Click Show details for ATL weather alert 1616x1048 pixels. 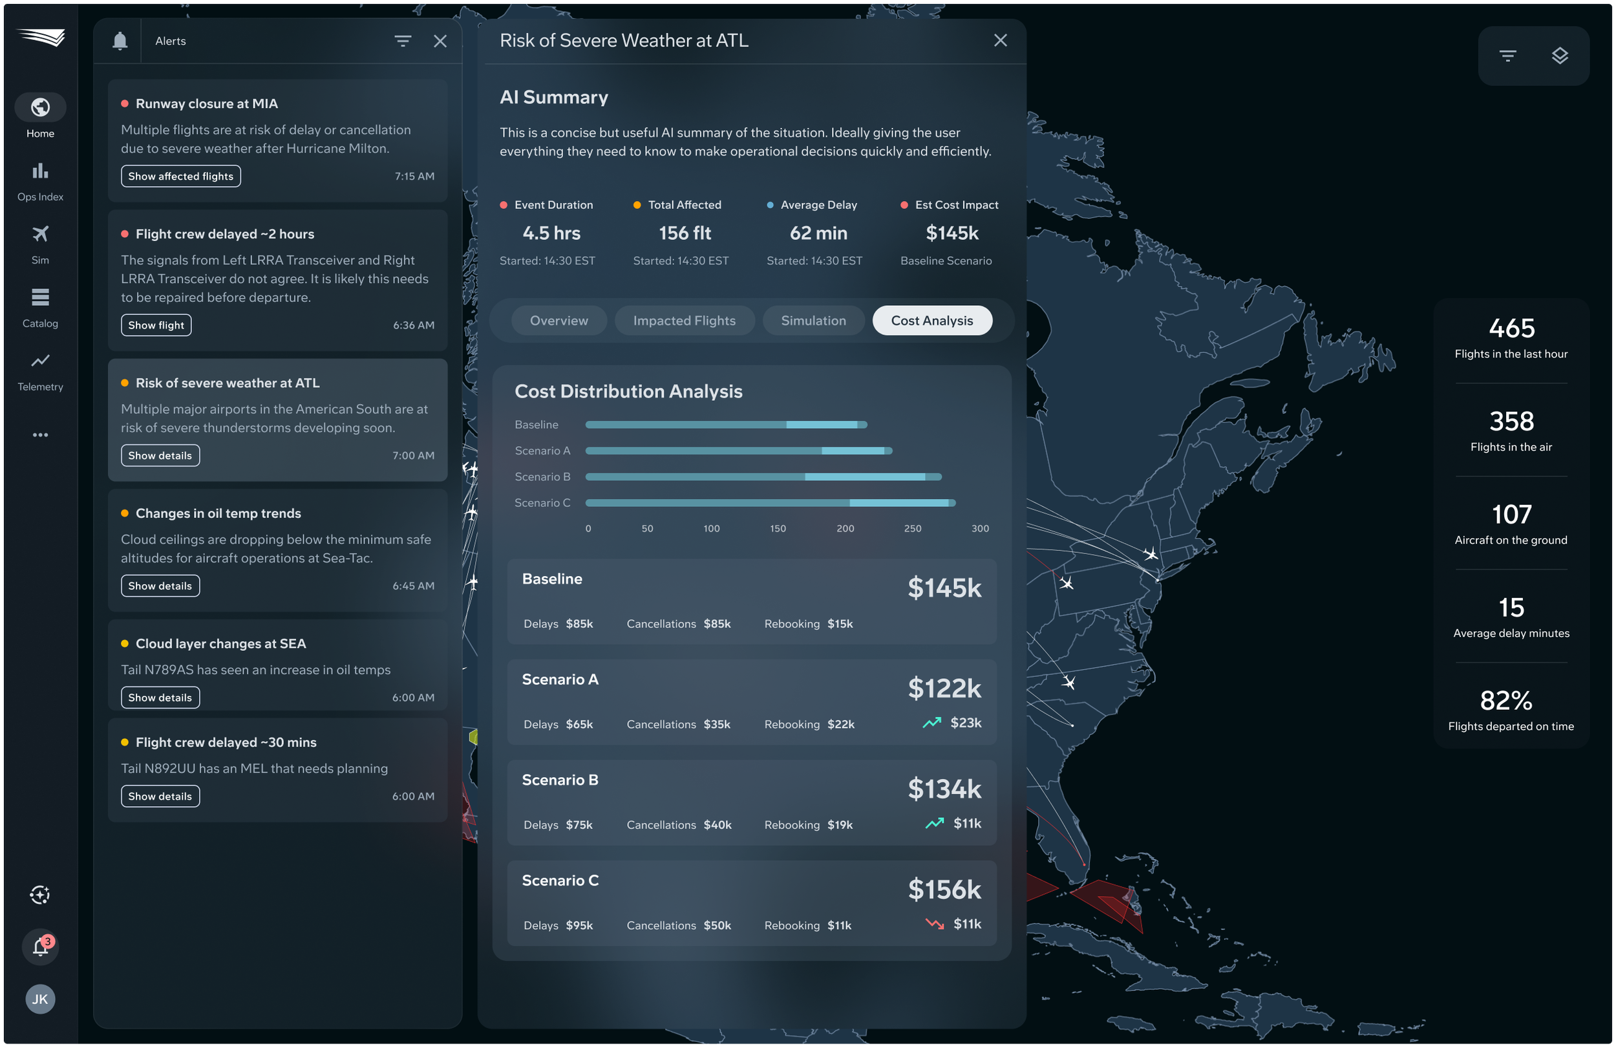(x=160, y=455)
